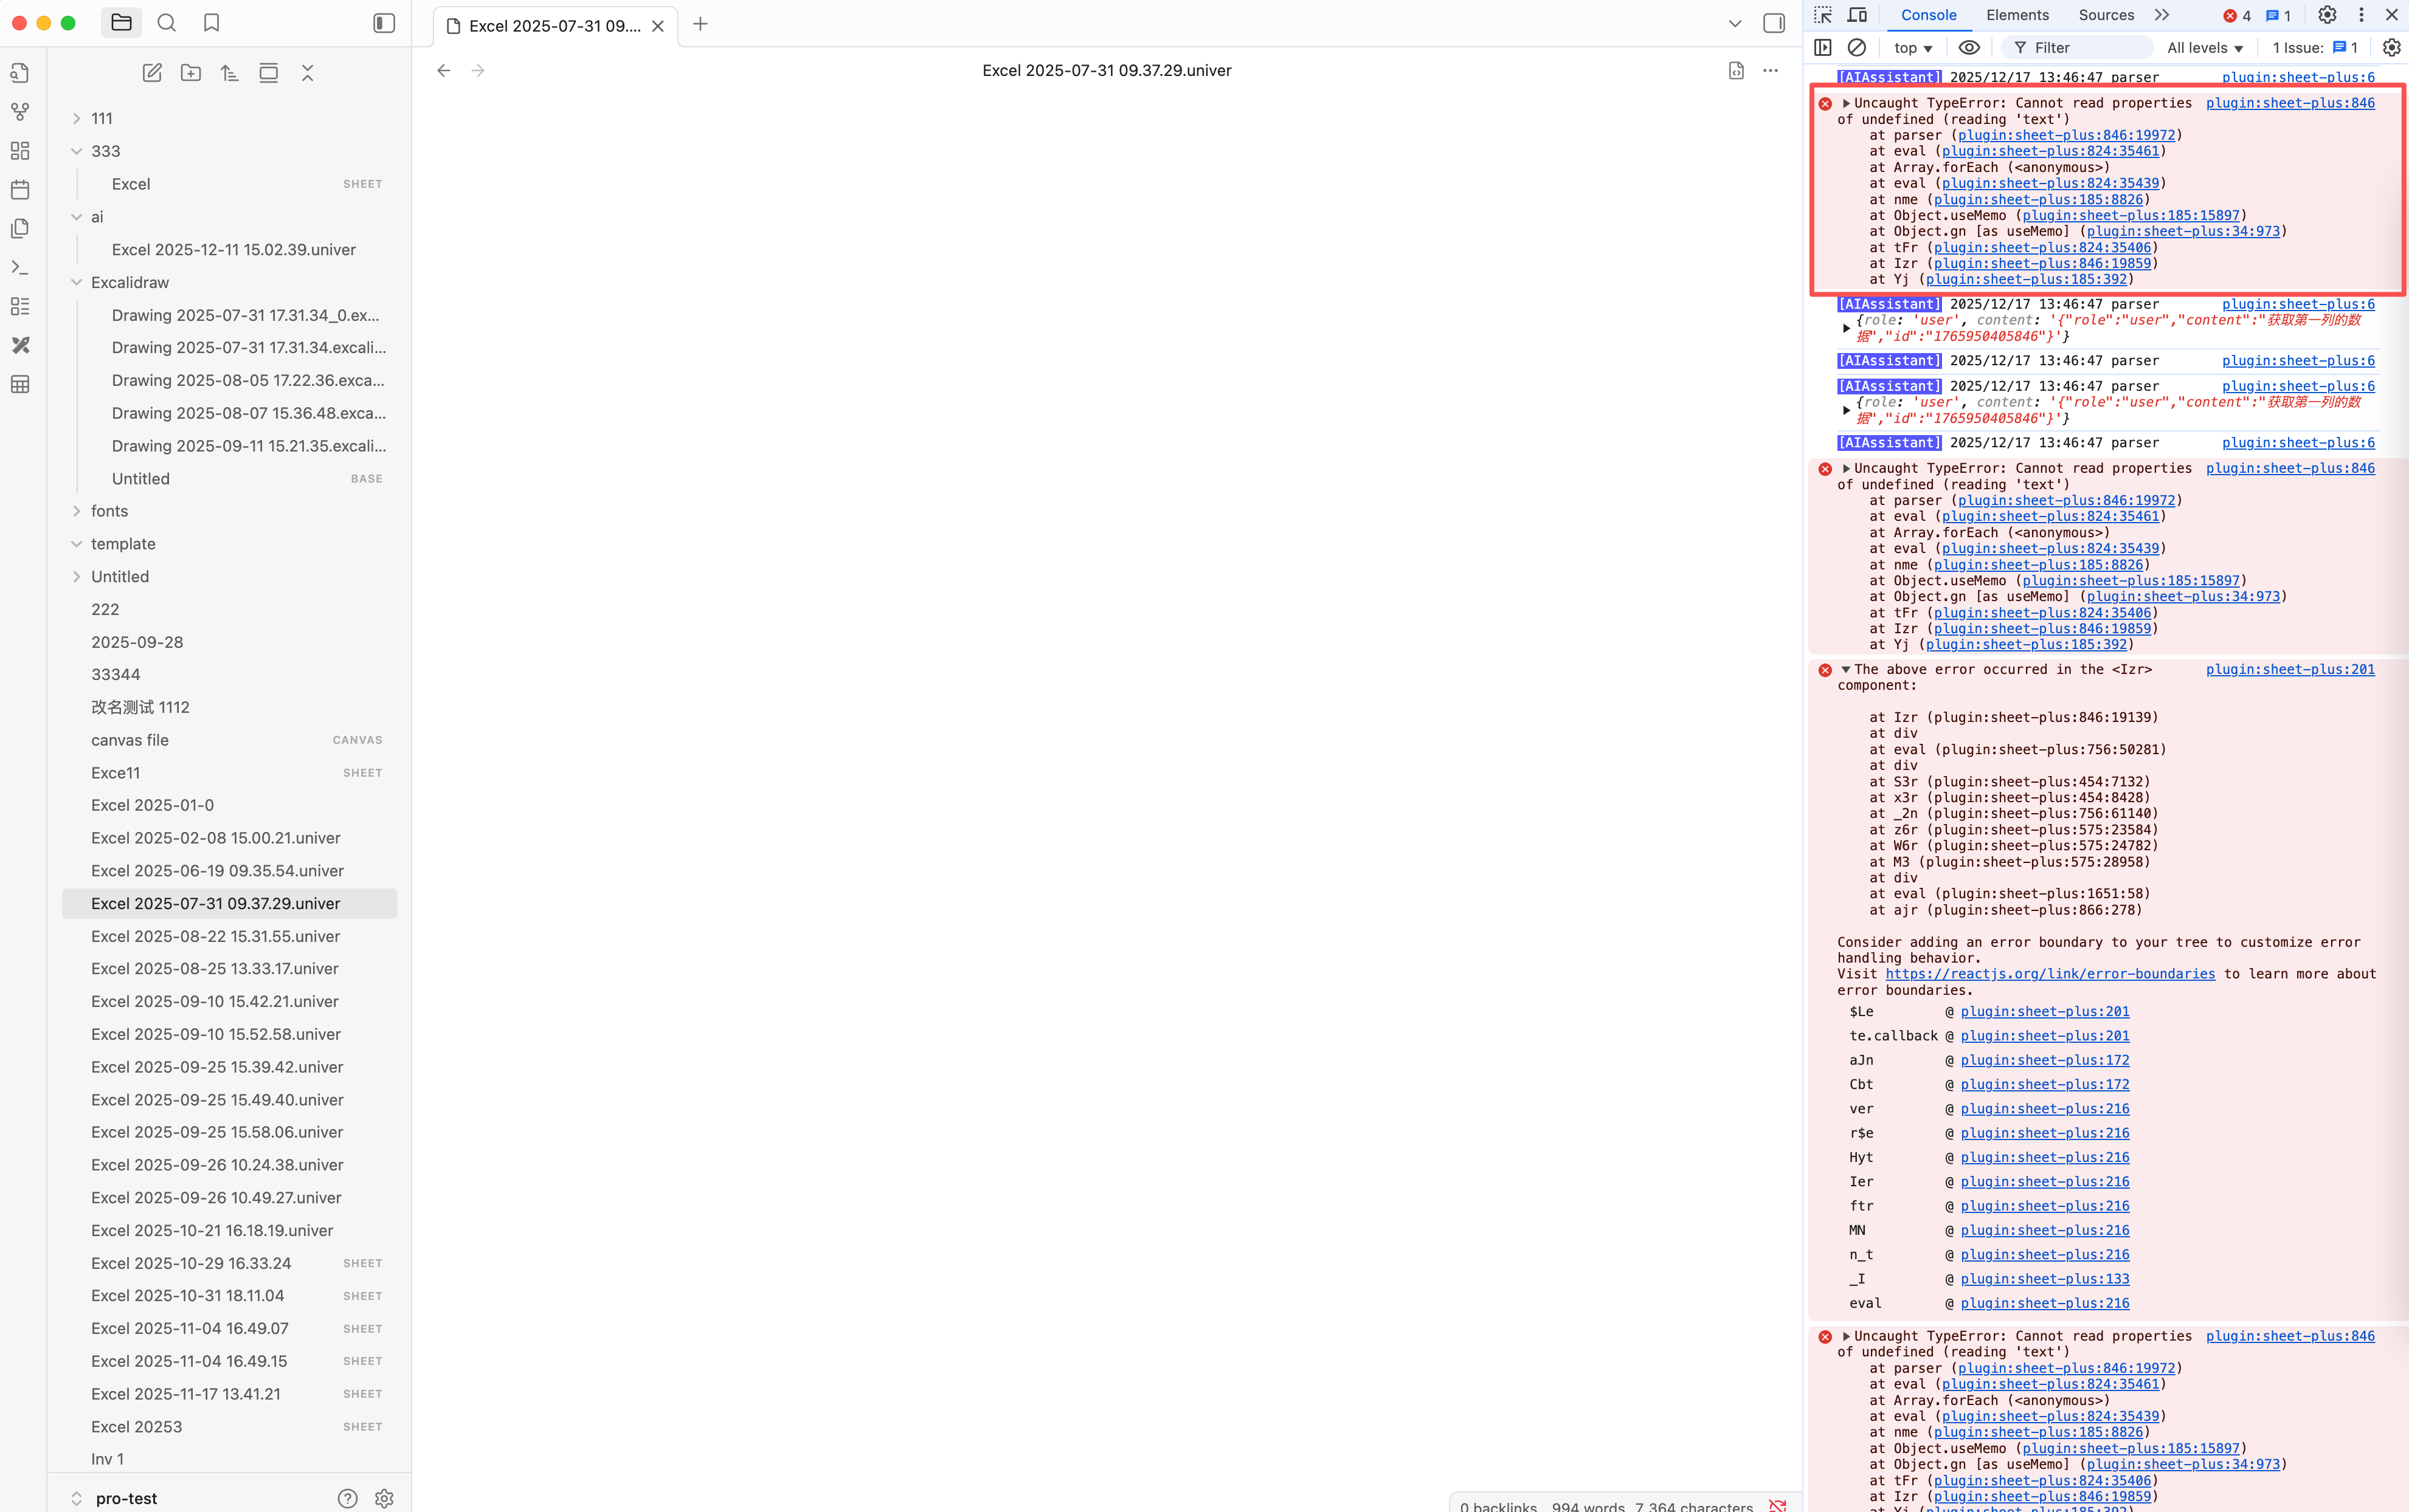2409x1512 pixels.
Task: Open the 'top' frame context dropdown
Action: (1912, 47)
